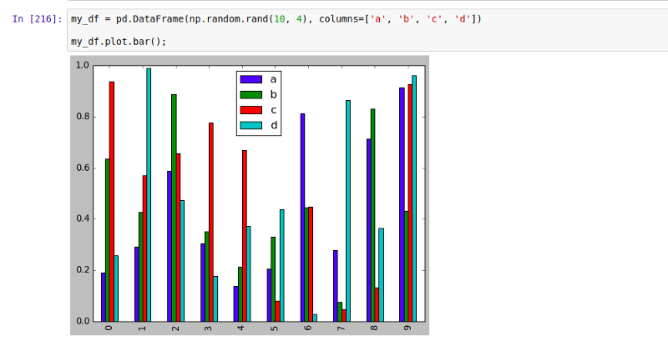
Task: Click the code input cell with my_df definition
Action: (x=367, y=30)
